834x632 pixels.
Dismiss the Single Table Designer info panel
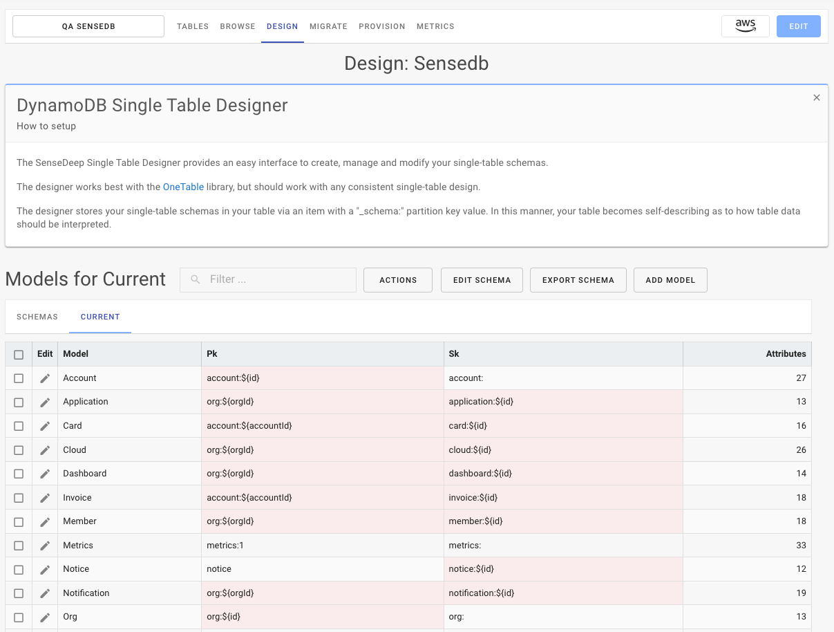point(816,97)
